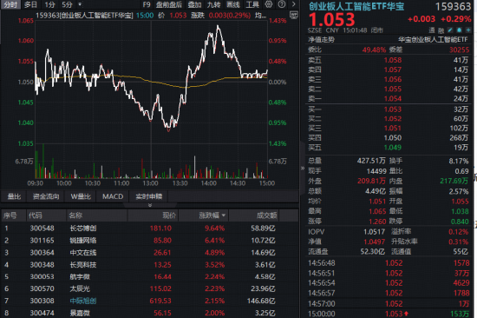
Task: Click 买一 bid price 1.053
Action: [393, 109]
